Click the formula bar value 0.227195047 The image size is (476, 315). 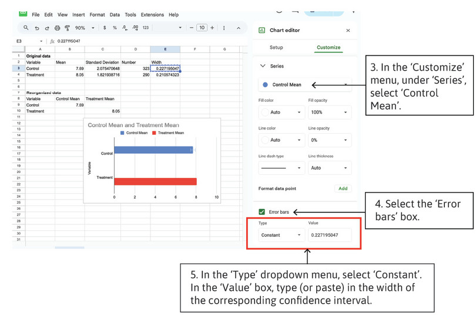pos(69,41)
